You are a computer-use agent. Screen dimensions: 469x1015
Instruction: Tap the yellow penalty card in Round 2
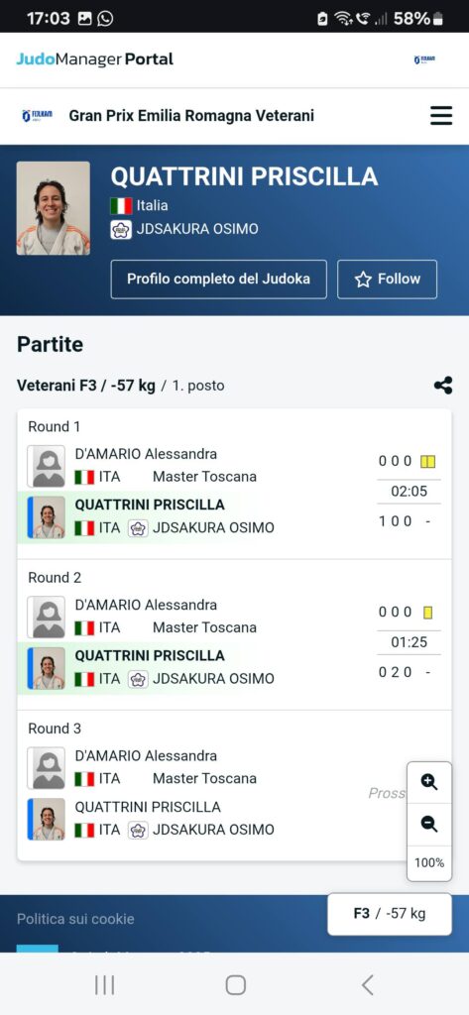pyautogui.click(x=427, y=613)
